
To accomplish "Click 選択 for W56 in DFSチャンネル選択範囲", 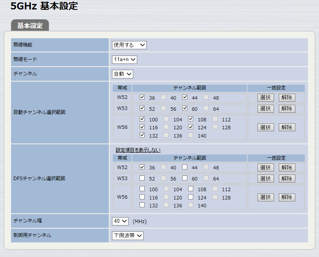I will click(265, 197).
